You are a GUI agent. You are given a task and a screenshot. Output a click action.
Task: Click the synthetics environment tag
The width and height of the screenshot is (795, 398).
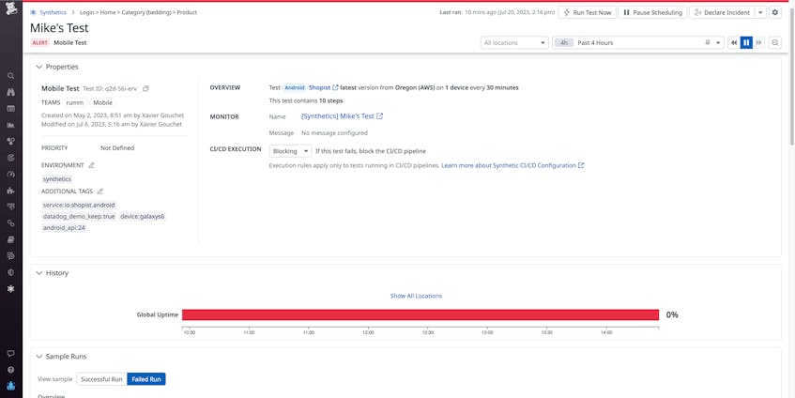pyautogui.click(x=57, y=179)
